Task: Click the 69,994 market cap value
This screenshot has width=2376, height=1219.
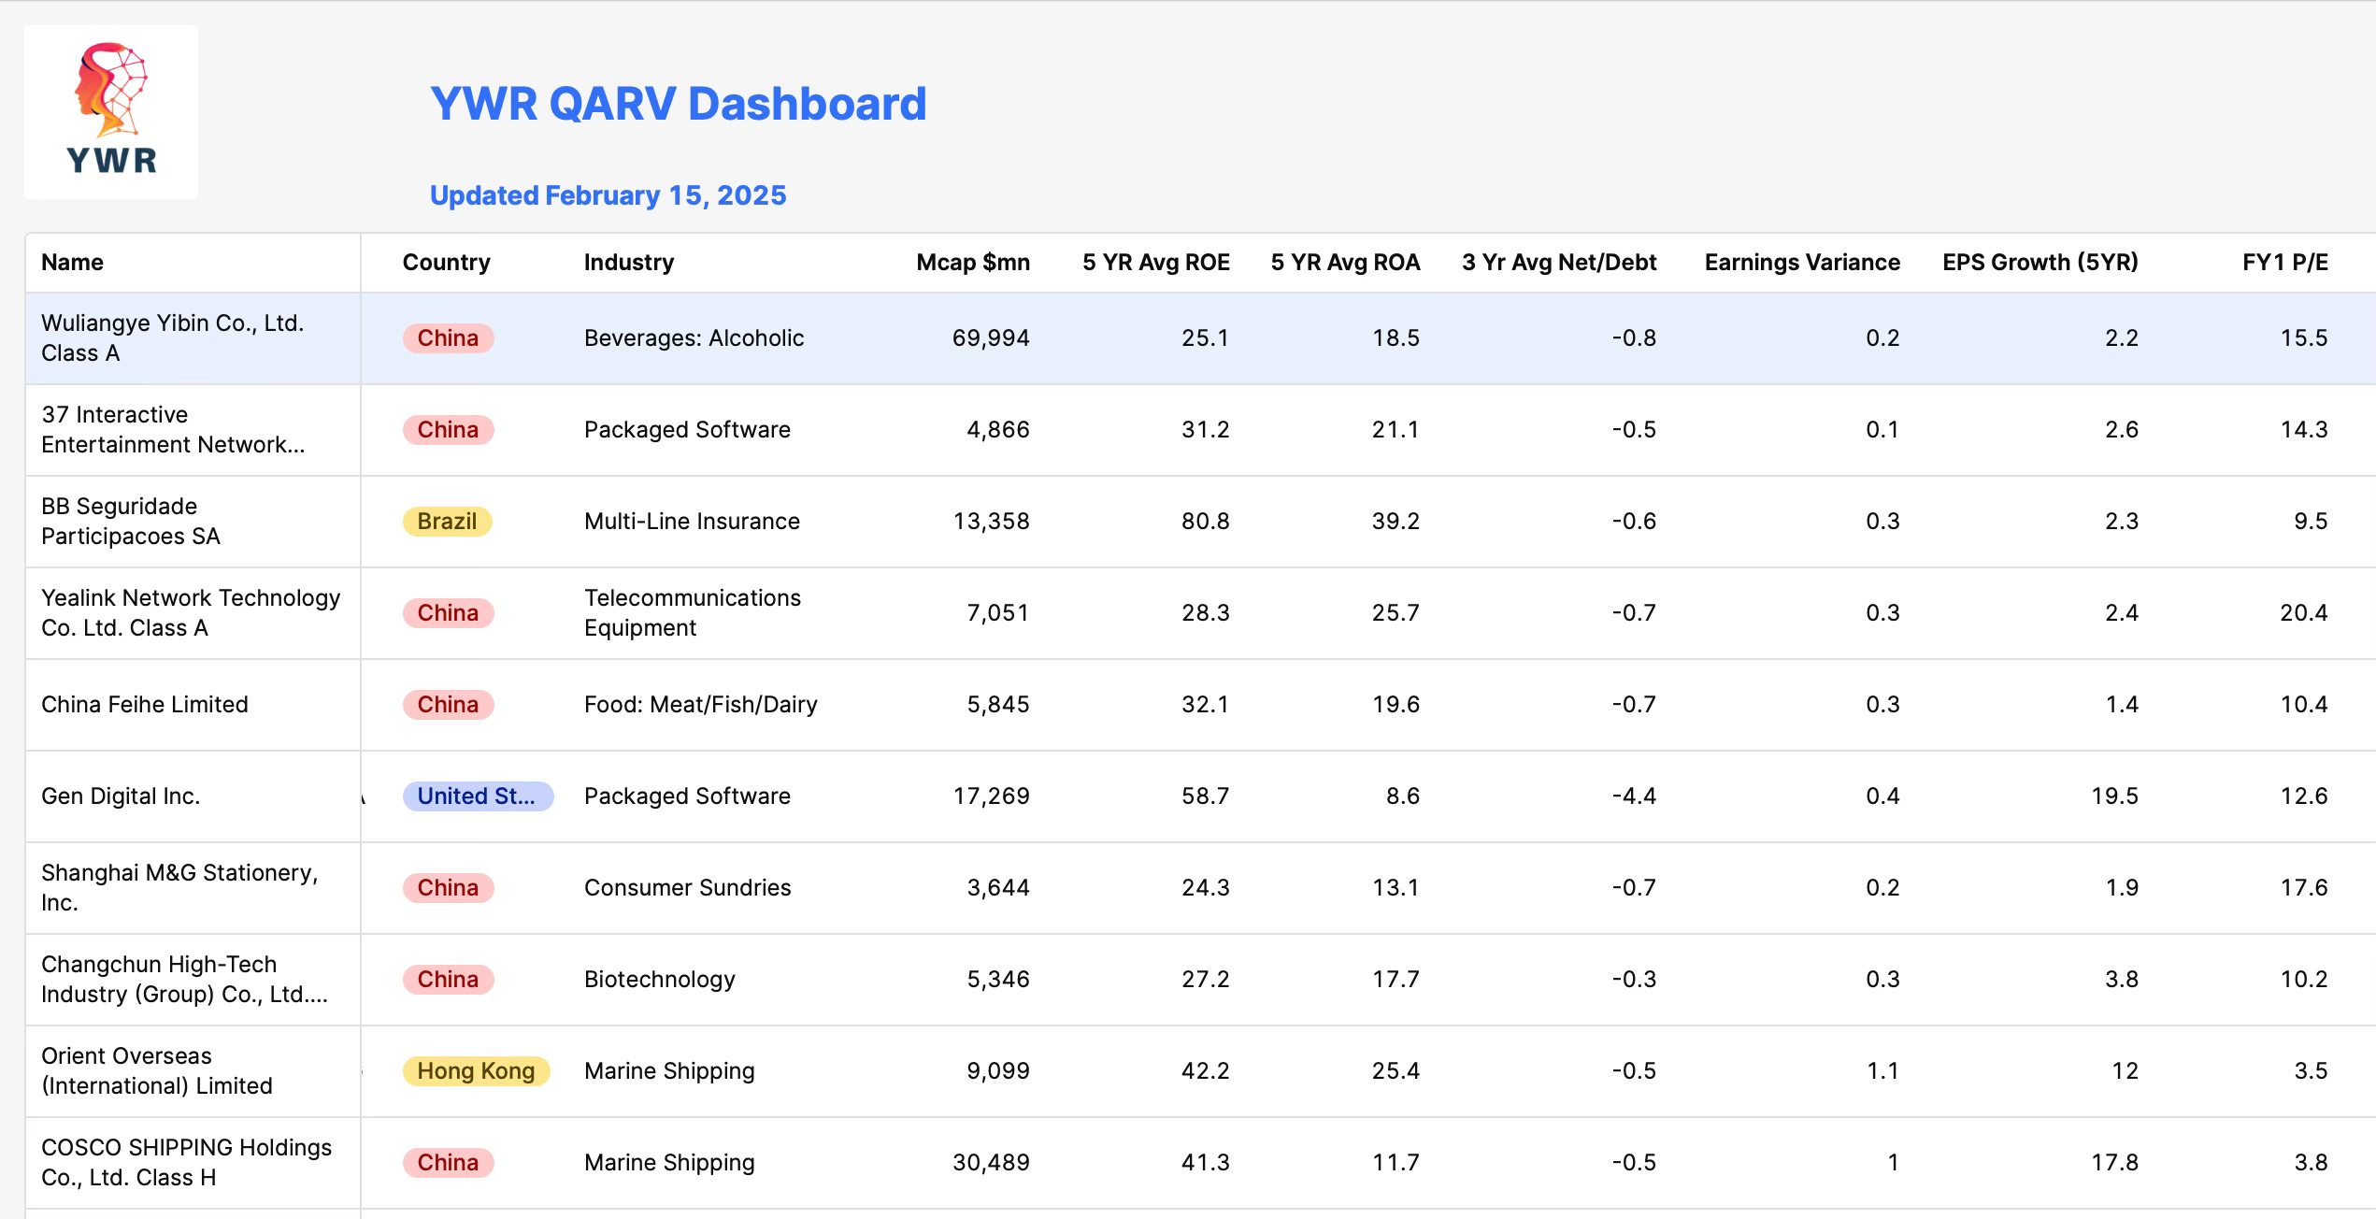Action: (x=991, y=338)
